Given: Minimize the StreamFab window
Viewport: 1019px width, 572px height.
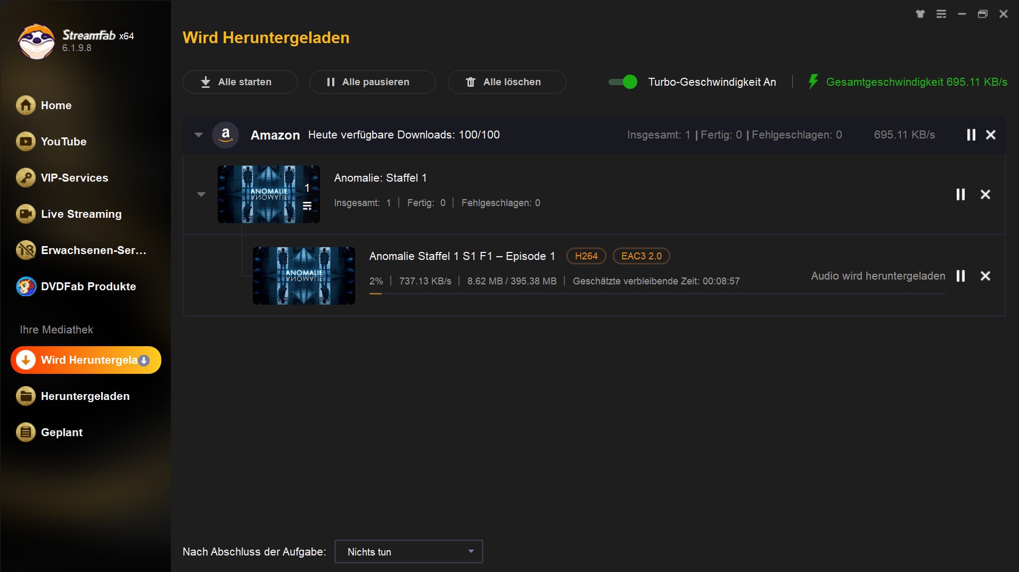Looking at the screenshot, I should pos(962,14).
